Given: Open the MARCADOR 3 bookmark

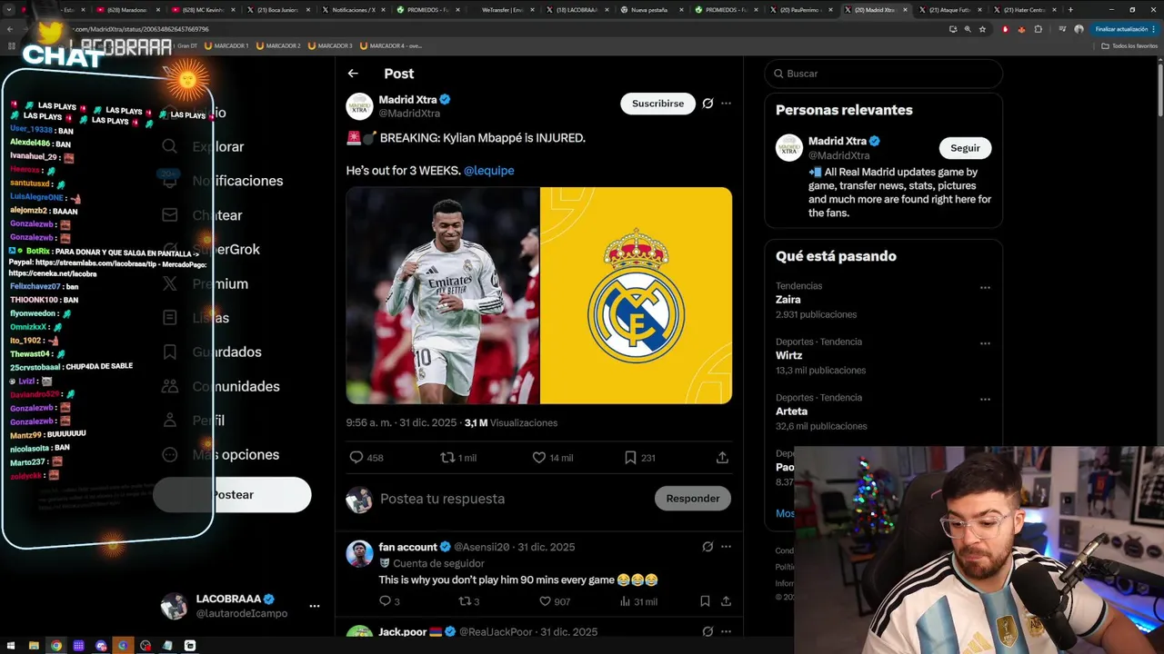Looking at the screenshot, I should [x=330, y=45].
